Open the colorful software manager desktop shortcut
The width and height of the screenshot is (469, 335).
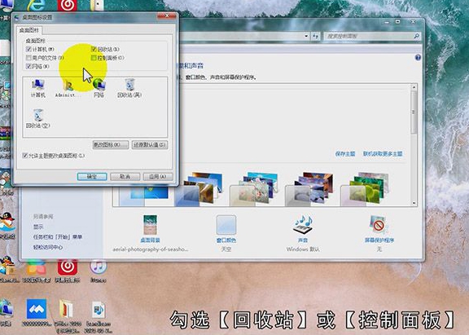tap(36, 271)
